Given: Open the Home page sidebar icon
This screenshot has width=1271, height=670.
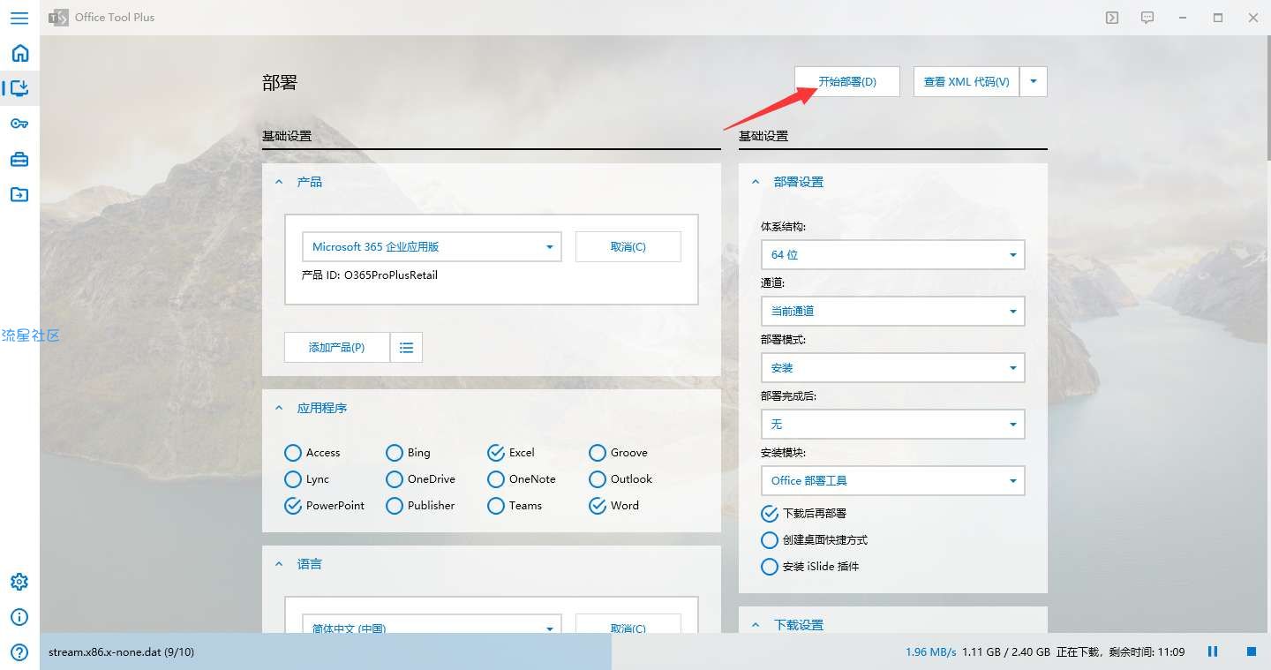Looking at the screenshot, I should tap(19, 53).
